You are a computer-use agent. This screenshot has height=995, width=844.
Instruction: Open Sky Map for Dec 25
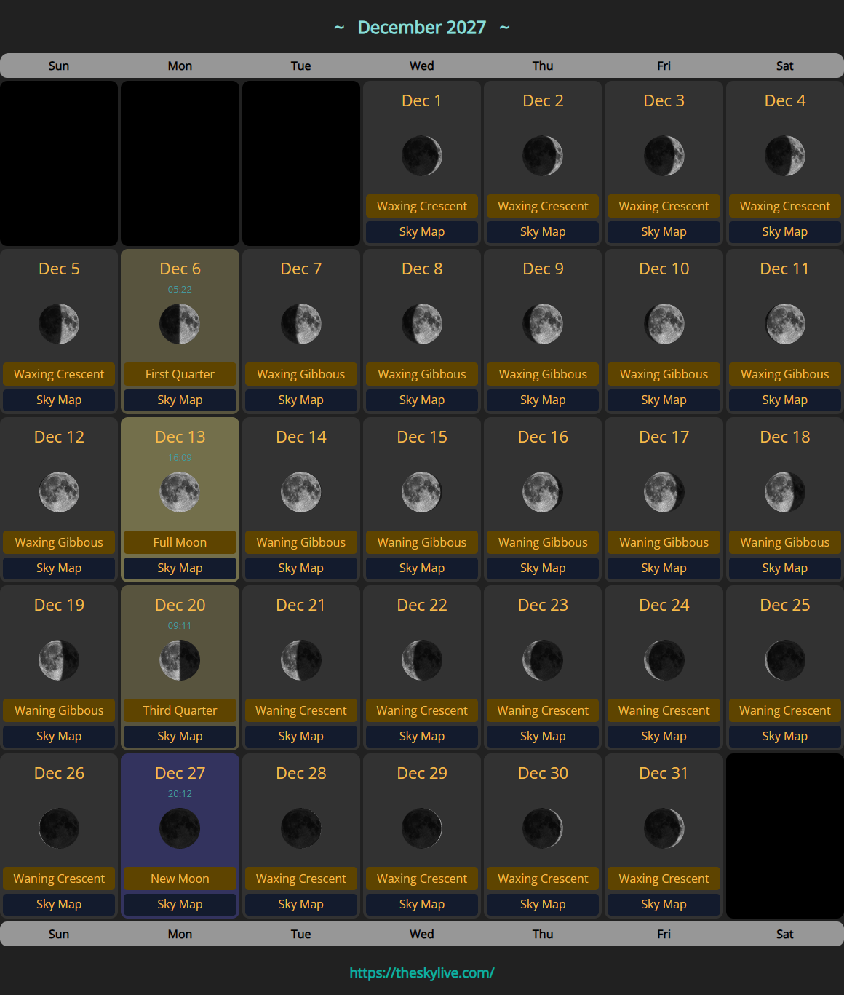(785, 736)
